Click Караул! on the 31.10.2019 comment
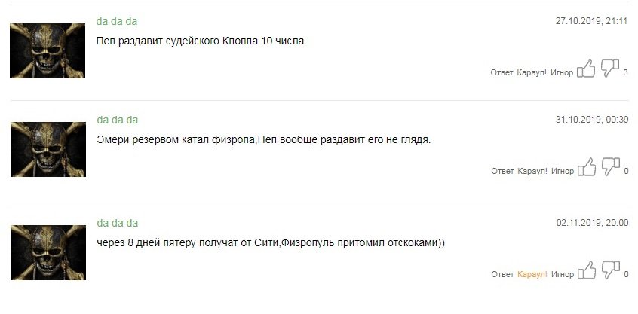638x314 pixels. pos(532,172)
